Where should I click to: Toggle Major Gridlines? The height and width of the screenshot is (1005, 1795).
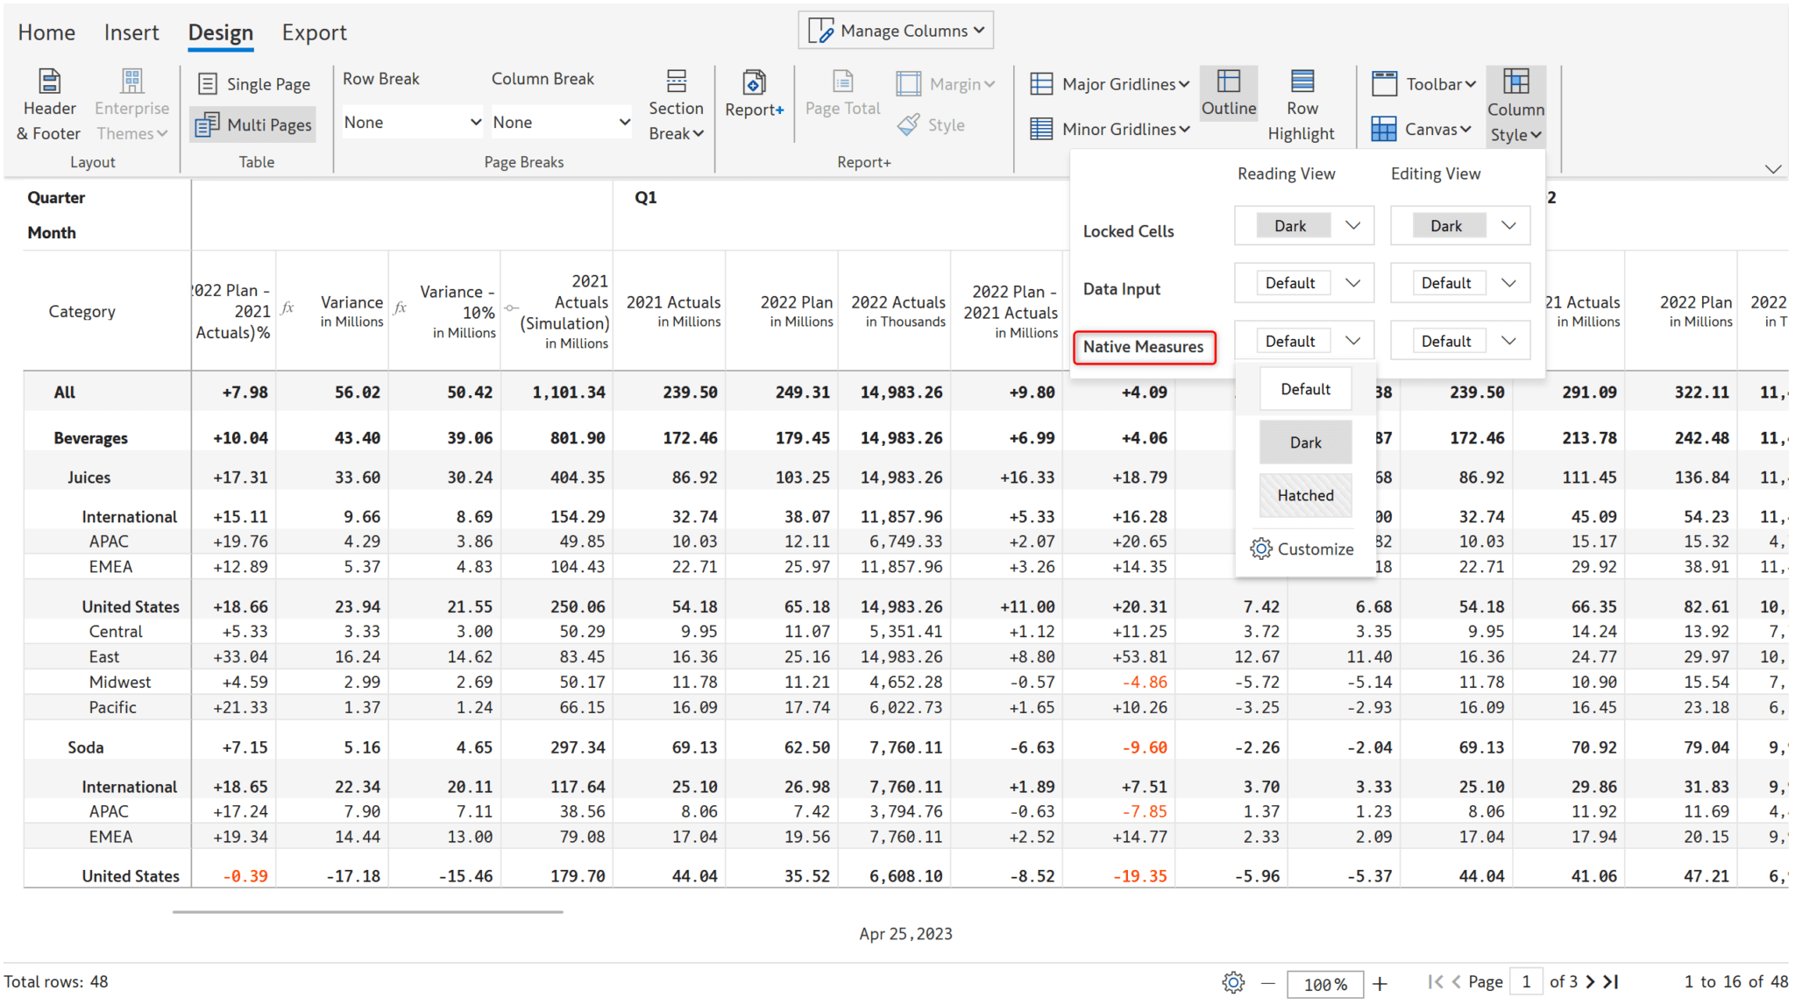(1108, 83)
